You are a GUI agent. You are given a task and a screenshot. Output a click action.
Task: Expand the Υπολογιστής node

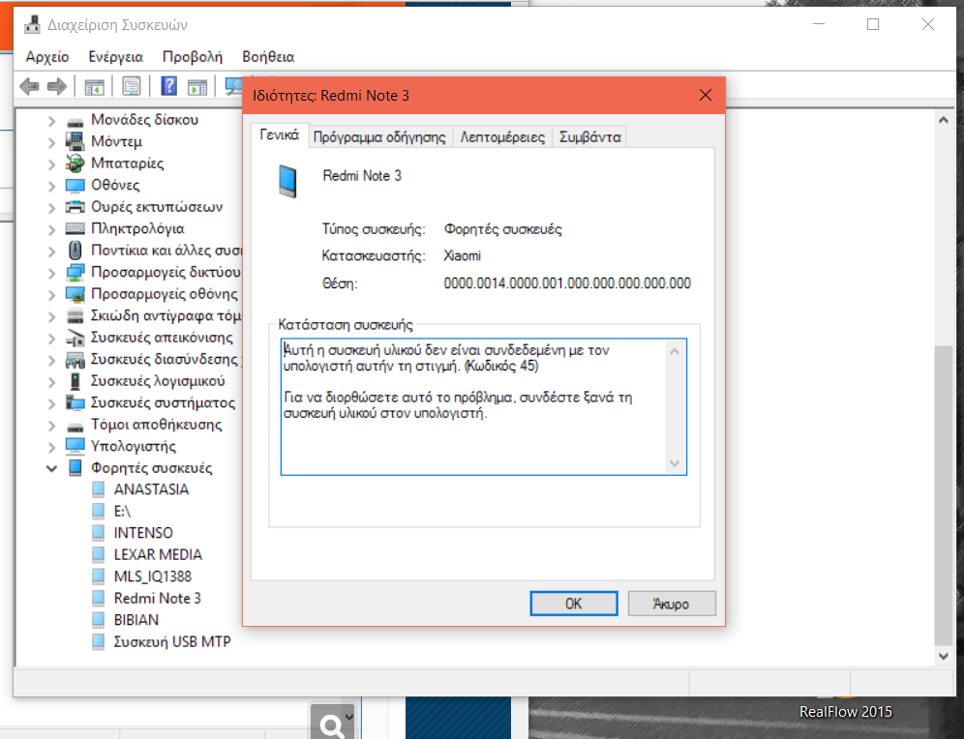[x=51, y=447]
